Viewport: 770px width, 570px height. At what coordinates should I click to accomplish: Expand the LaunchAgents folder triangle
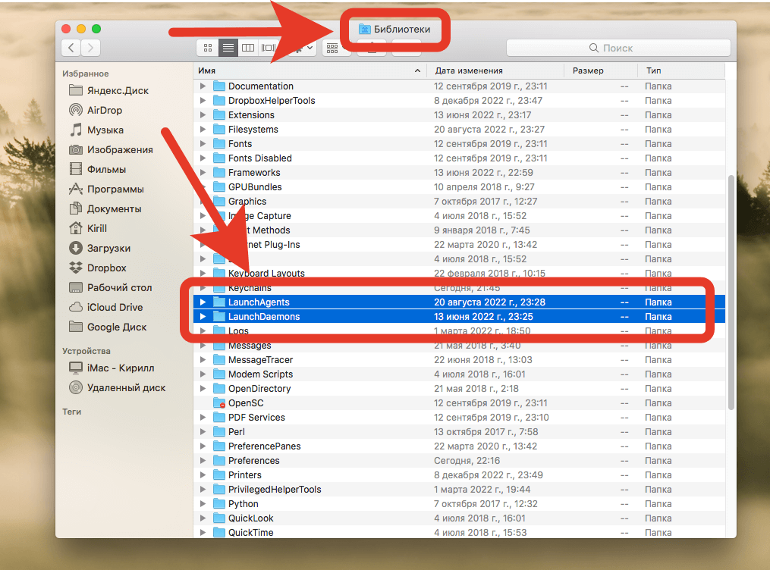[203, 302]
